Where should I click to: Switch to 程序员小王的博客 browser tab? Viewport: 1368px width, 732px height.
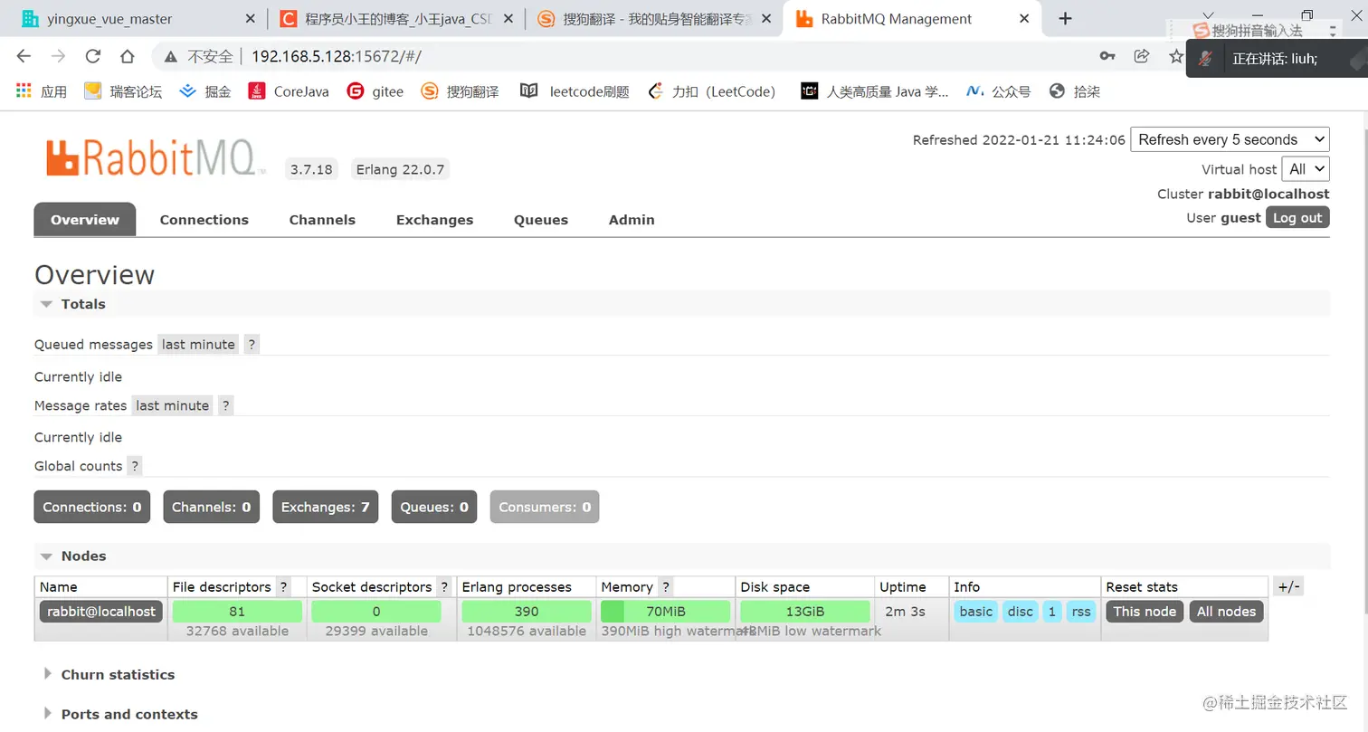pyautogui.click(x=397, y=18)
